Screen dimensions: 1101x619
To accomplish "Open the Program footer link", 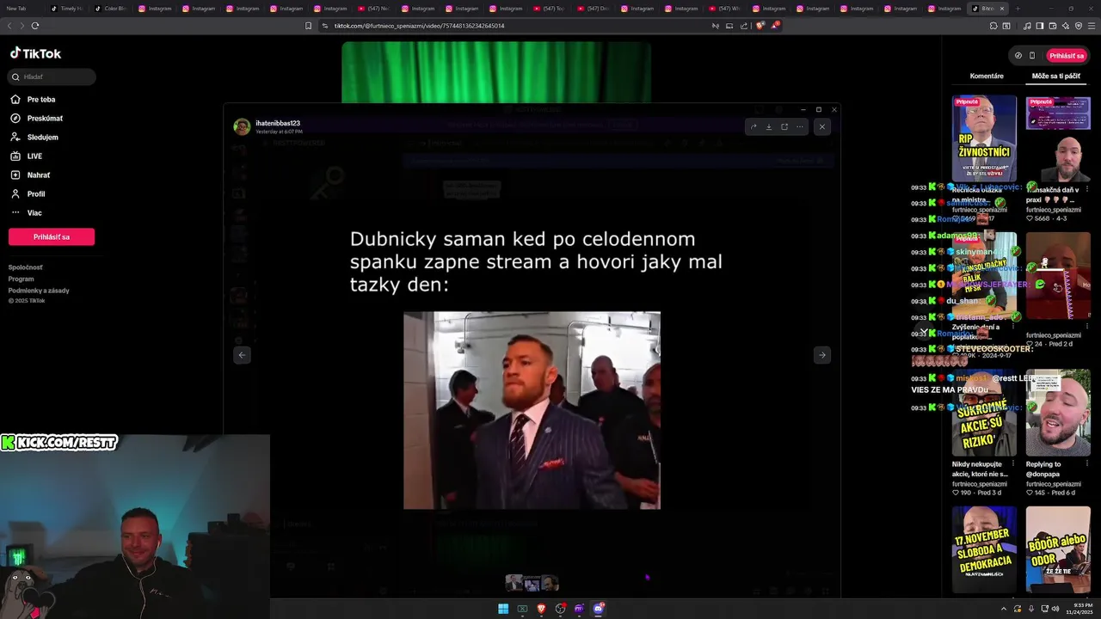I will (x=22, y=279).
